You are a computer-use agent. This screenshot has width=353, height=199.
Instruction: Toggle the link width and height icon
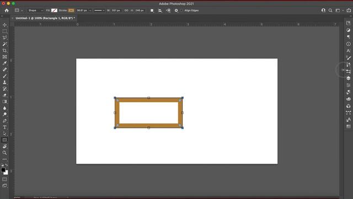pyautogui.click(x=126, y=11)
